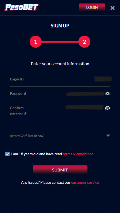
Task: Click the line connecting the steps
Action: 60,42
